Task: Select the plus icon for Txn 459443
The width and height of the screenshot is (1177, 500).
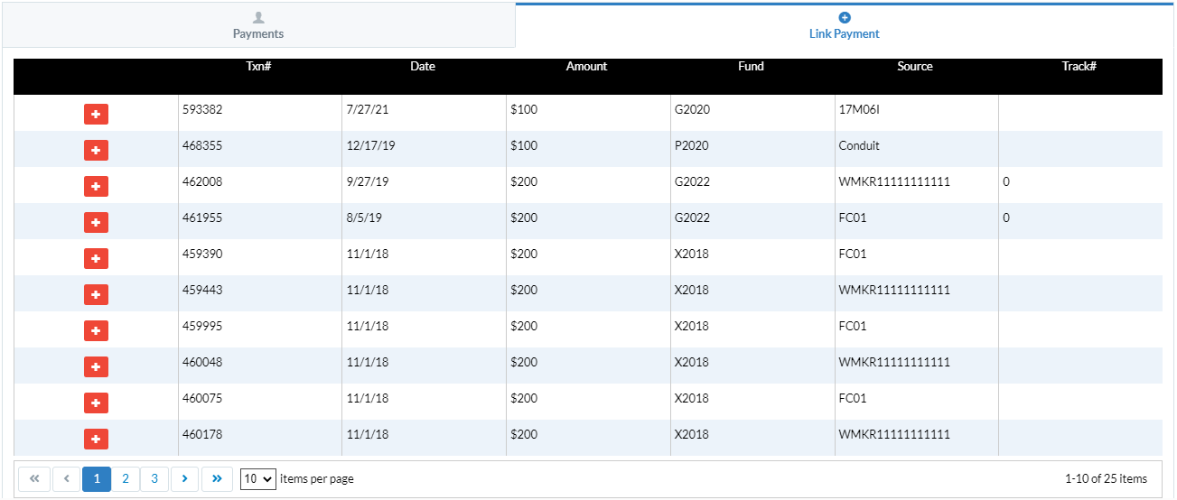Action: (96, 294)
